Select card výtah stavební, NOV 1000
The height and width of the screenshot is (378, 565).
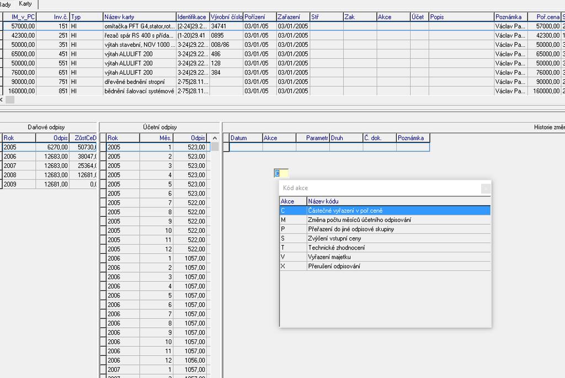coord(140,45)
